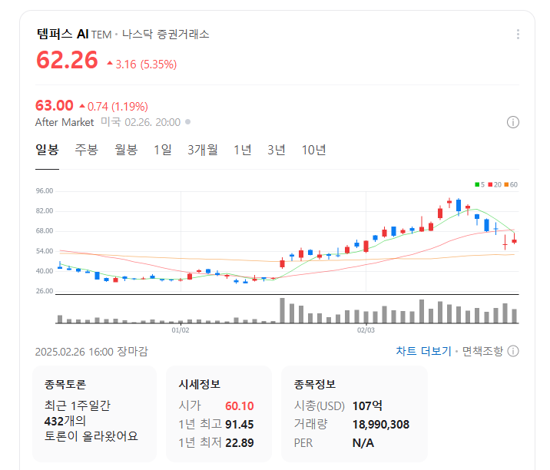The width and height of the screenshot is (550, 470).
Task: Click the 1년 최저 value 22.89
Action: pos(239,442)
